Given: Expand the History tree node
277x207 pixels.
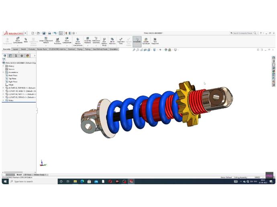Looking at the screenshot, I should click(x=3, y=66).
